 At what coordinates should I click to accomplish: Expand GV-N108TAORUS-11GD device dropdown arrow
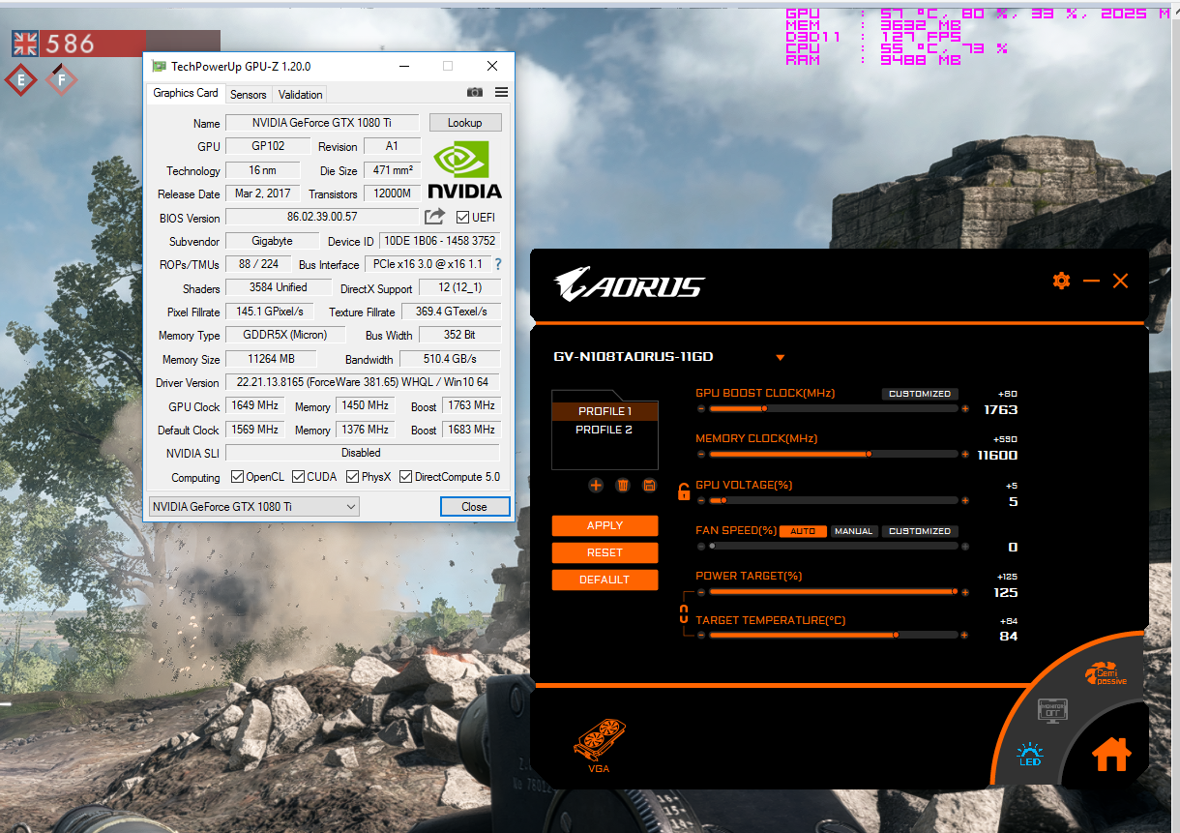[781, 358]
